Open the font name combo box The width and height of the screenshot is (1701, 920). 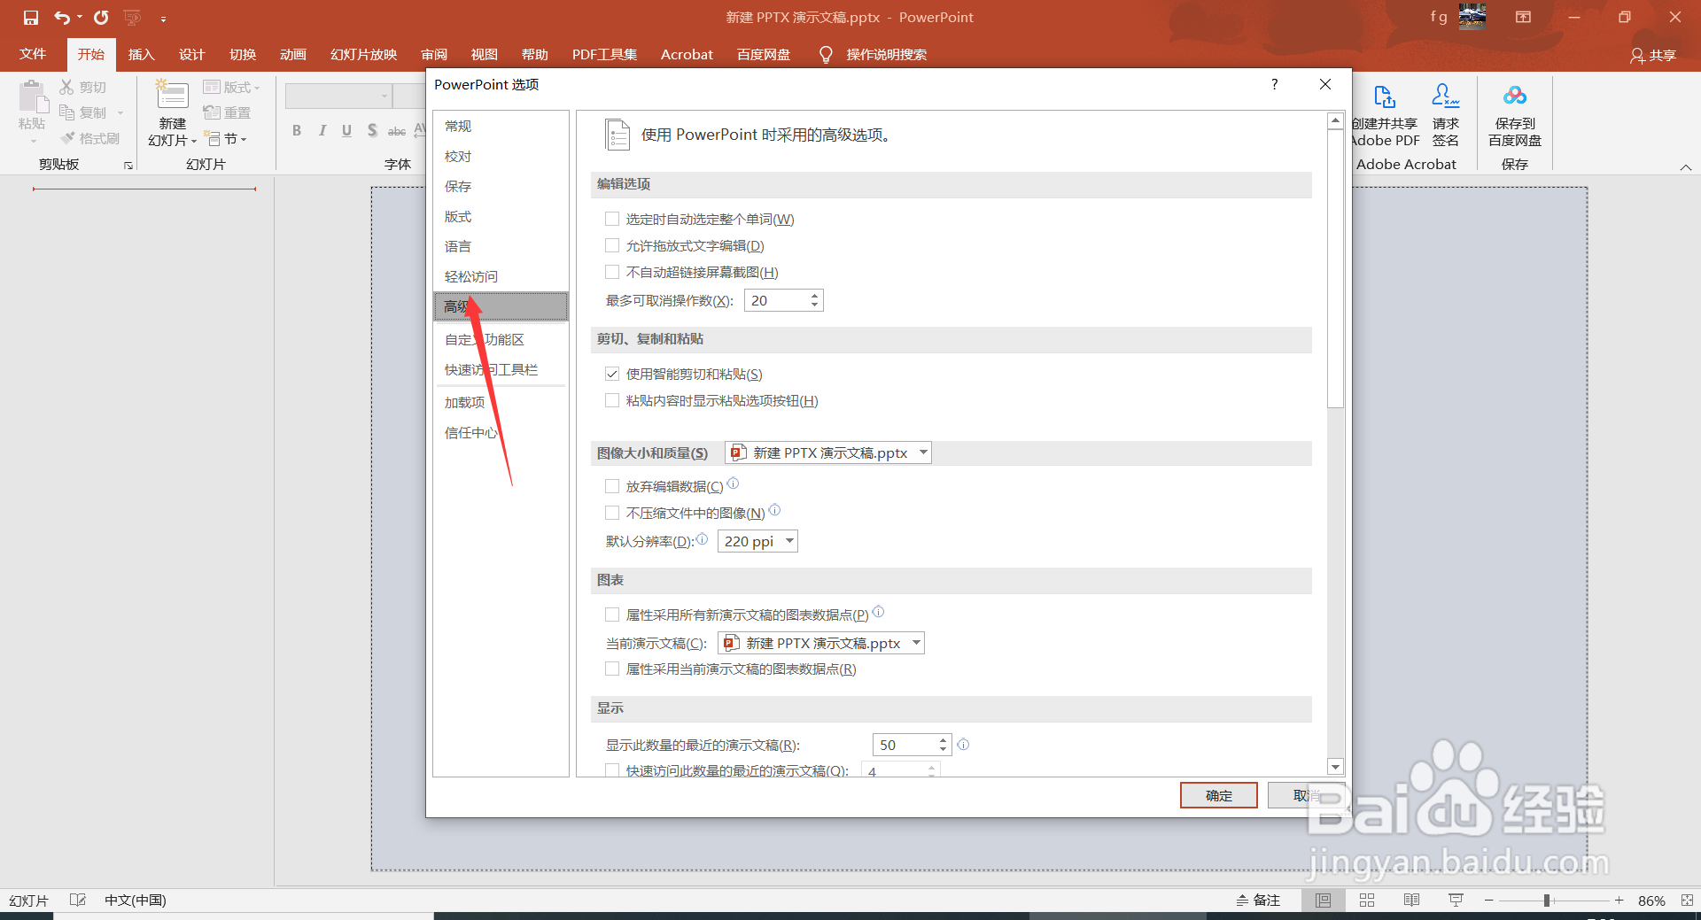pos(338,96)
